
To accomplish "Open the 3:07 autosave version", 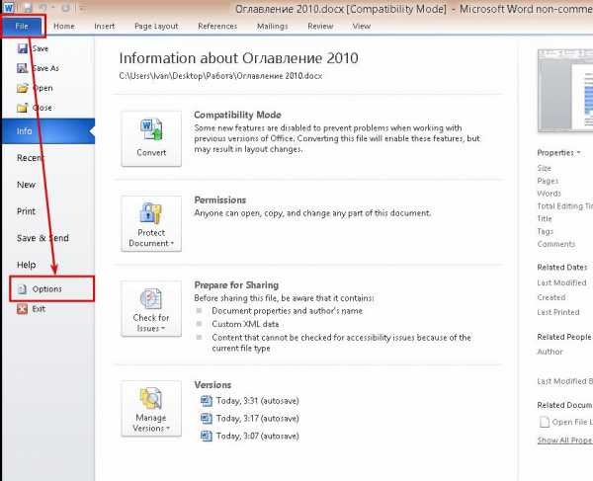I will coord(258,436).
